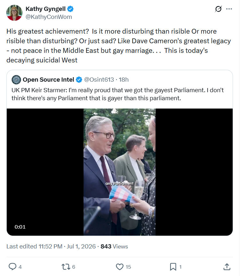Open the Open Source Intel avatar icon
The height and width of the screenshot is (276, 241).
coord(16,79)
